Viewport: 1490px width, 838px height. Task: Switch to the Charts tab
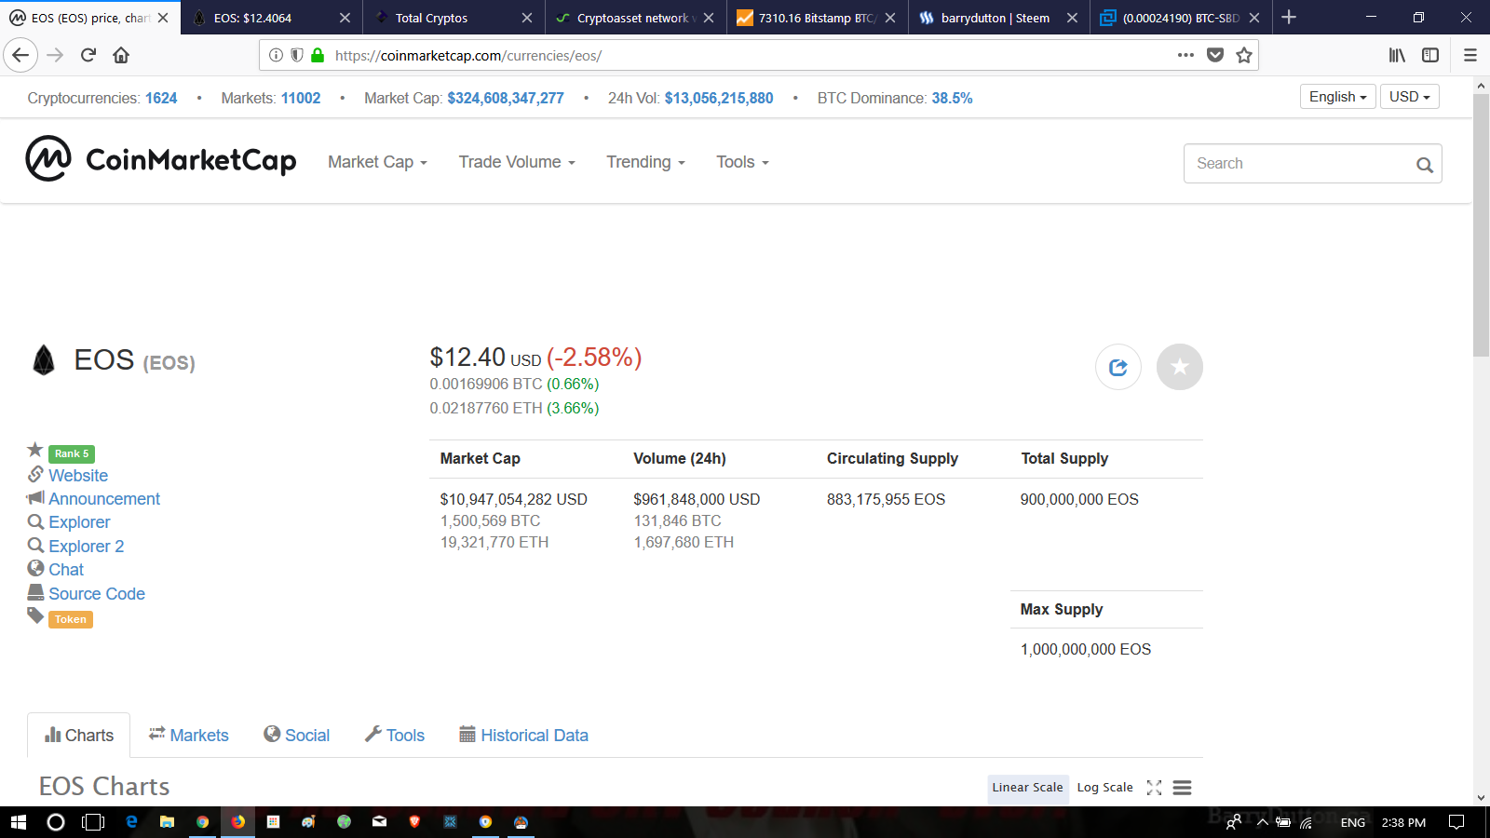coord(79,736)
